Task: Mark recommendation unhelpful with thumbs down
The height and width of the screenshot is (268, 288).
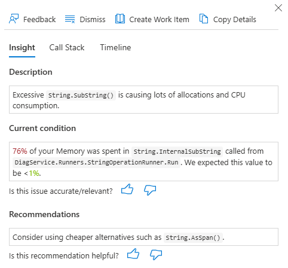Action: coord(156,255)
